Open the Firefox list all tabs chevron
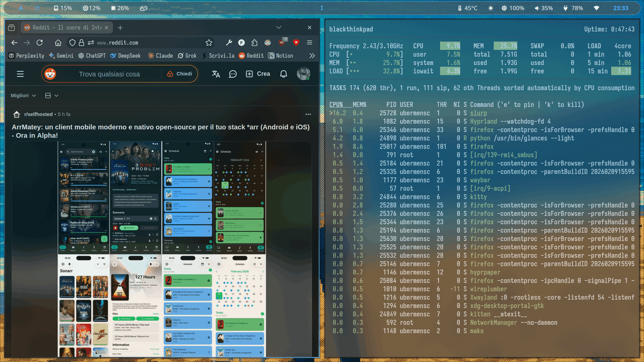Viewport: 644px width, 362px height. [x=279, y=27]
